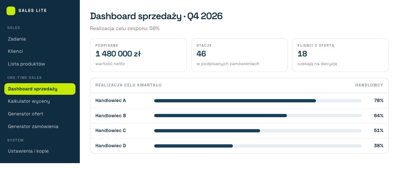Click the lime Sales Lite logo icon

pos(11,10)
